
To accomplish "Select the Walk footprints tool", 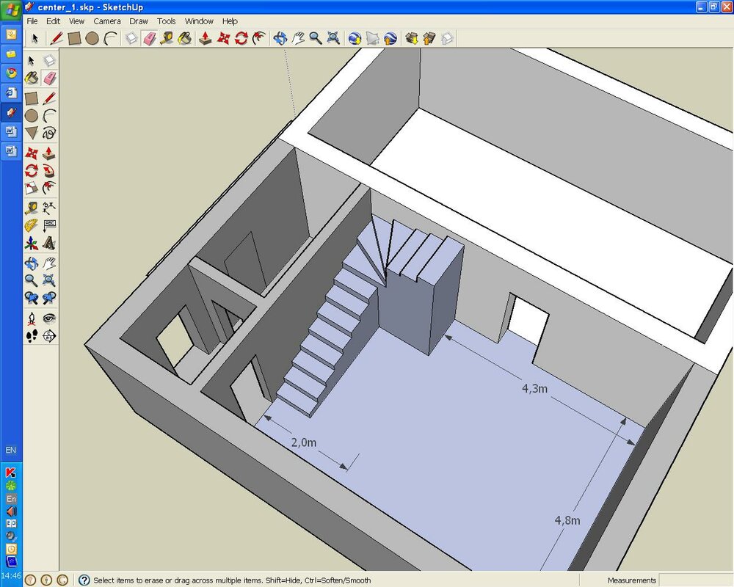I will tap(32, 336).
